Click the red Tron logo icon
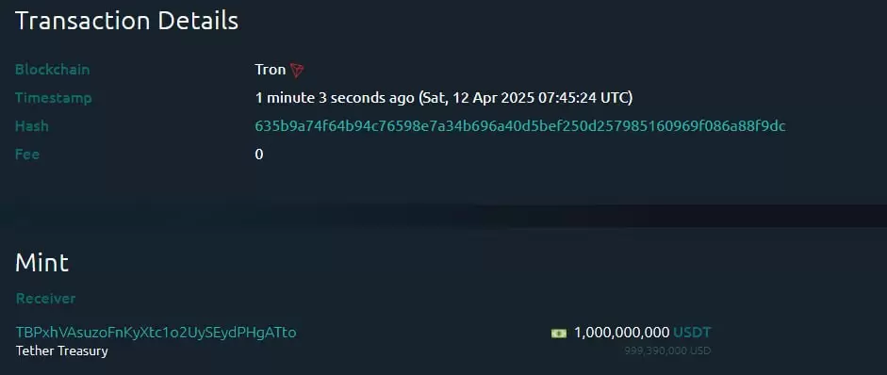 [x=297, y=70]
